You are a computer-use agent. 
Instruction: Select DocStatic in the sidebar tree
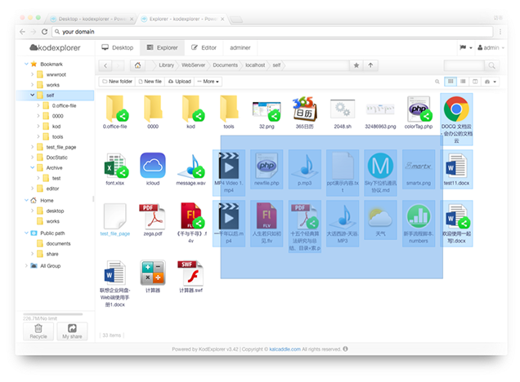point(56,158)
